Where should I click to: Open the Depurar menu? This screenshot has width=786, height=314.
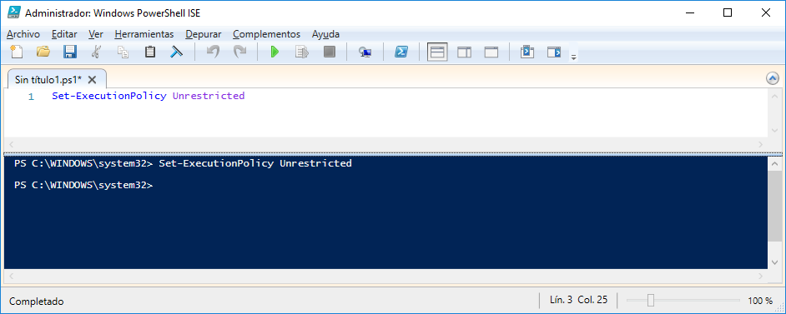tap(203, 34)
